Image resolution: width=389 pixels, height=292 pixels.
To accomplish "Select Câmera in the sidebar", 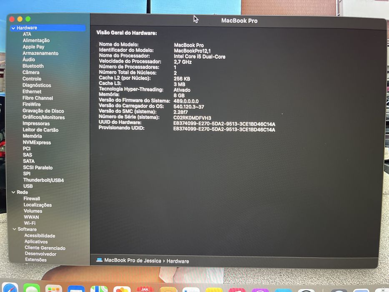I will pos(31,73).
